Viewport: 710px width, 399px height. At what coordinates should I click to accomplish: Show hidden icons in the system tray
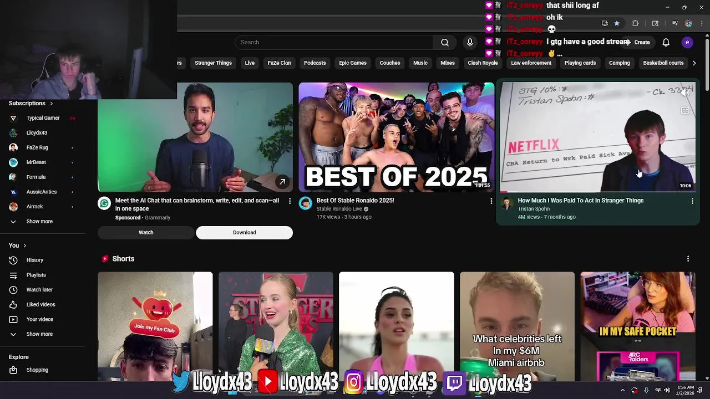pyautogui.click(x=622, y=390)
